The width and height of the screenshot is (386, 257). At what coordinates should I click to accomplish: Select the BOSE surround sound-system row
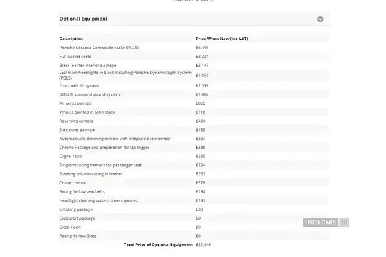[193, 94]
